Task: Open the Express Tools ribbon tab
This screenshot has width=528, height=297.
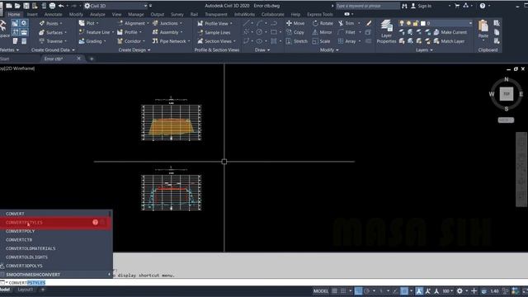Action: point(320,15)
